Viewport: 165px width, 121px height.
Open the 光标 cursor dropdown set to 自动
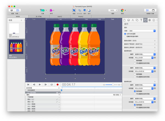[142, 31]
